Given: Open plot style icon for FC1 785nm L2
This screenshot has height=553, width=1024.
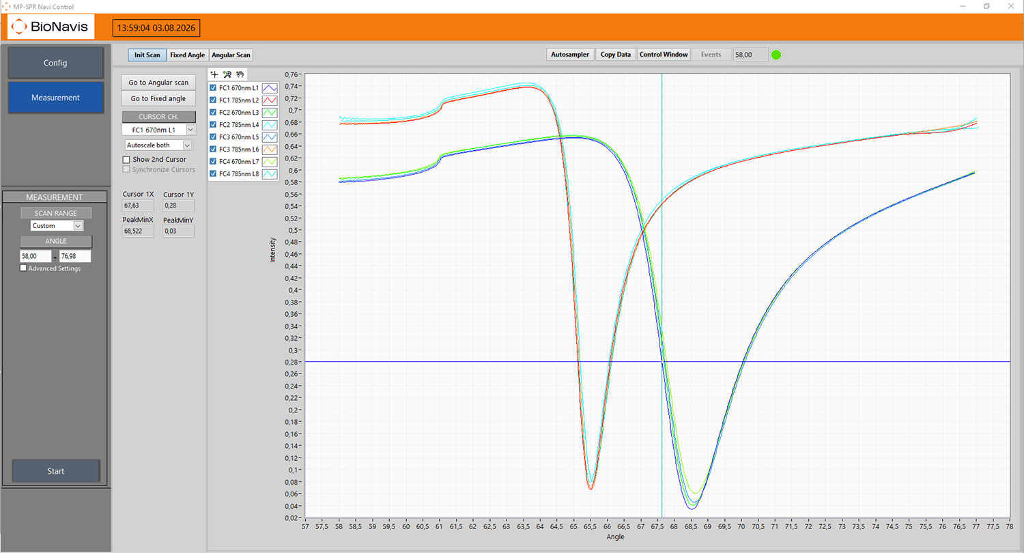Looking at the screenshot, I should [270, 100].
